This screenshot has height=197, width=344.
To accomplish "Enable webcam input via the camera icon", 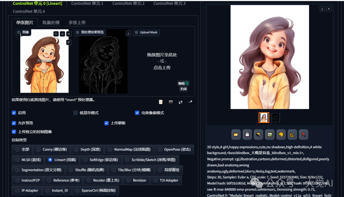I will (171, 102).
